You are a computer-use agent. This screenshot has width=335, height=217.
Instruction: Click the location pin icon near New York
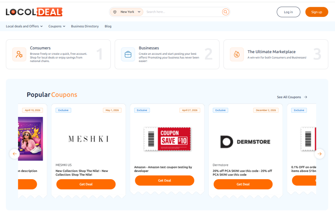click(115, 12)
